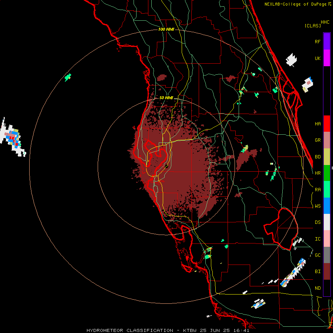Click the ND legend label

(317, 288)
